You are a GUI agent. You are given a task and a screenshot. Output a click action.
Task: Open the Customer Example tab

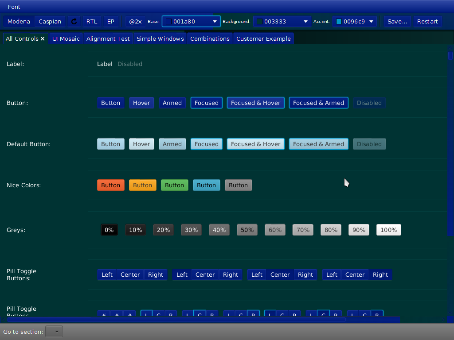(263, 39)
